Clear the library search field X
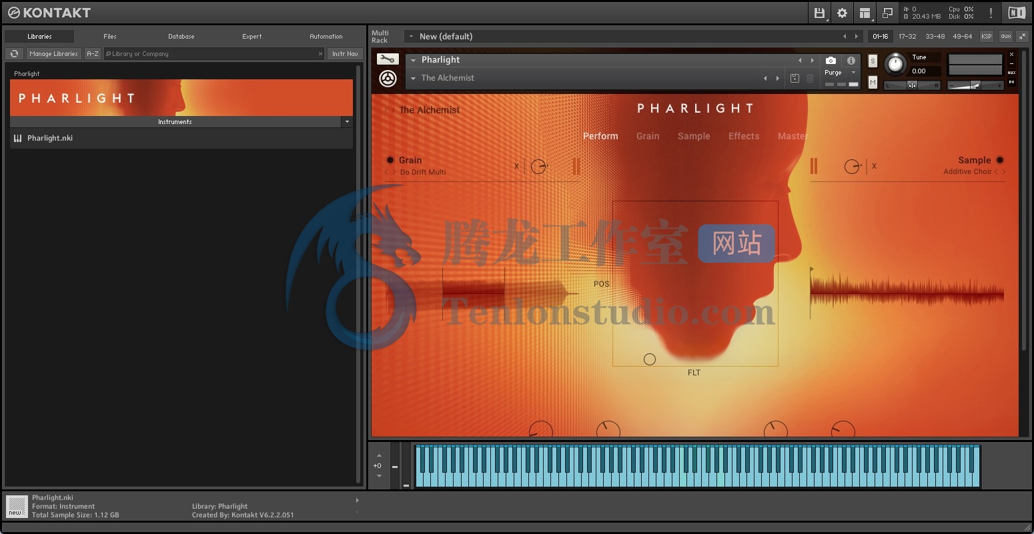This screenshot has width=1034, height=534. pos(320,54)
